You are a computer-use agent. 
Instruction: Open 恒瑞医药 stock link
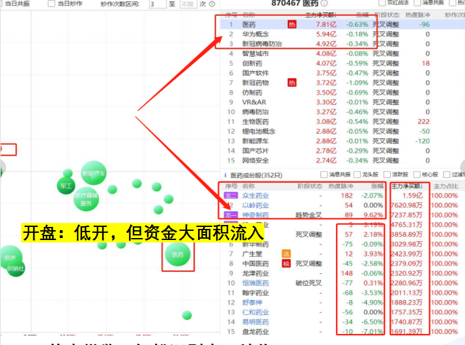point(255,283)
